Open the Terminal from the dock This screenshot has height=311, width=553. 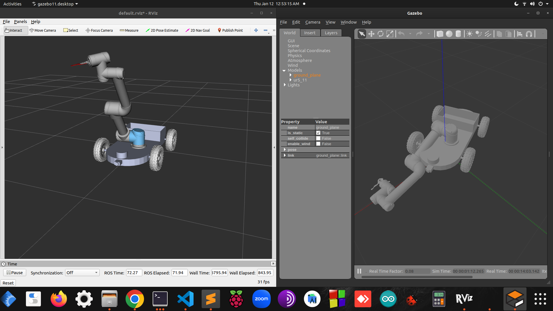[160, 299]
